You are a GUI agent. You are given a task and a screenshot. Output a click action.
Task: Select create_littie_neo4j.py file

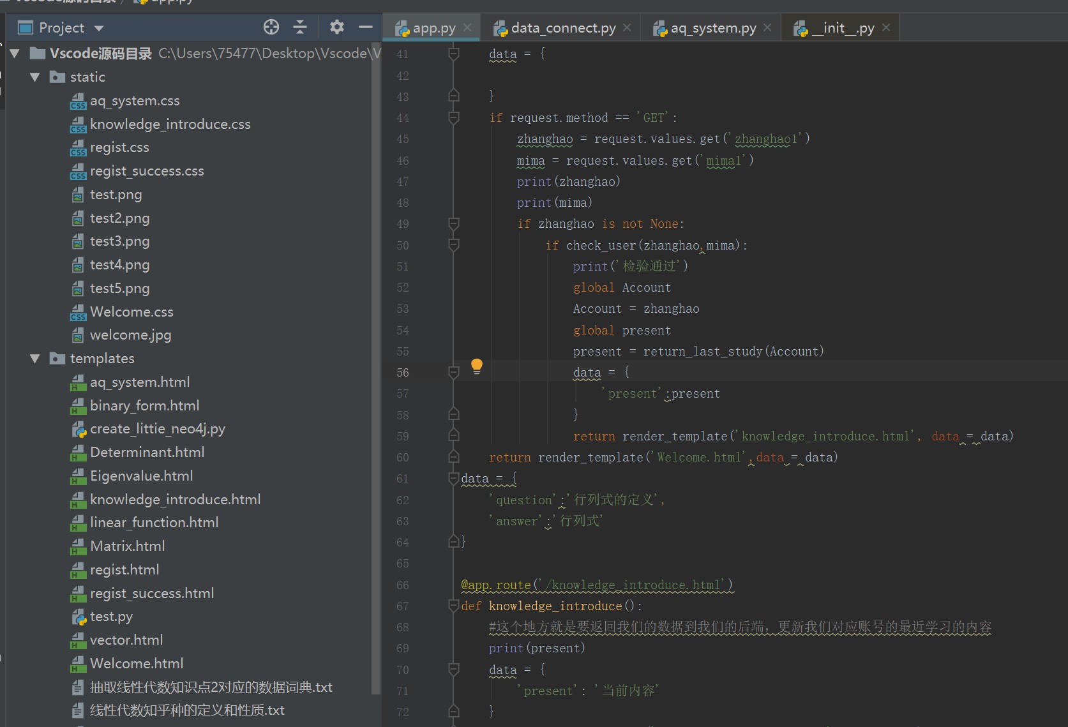pos(157,429)
